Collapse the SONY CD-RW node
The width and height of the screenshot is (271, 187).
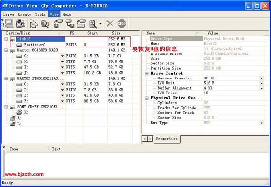click(6, 107)
